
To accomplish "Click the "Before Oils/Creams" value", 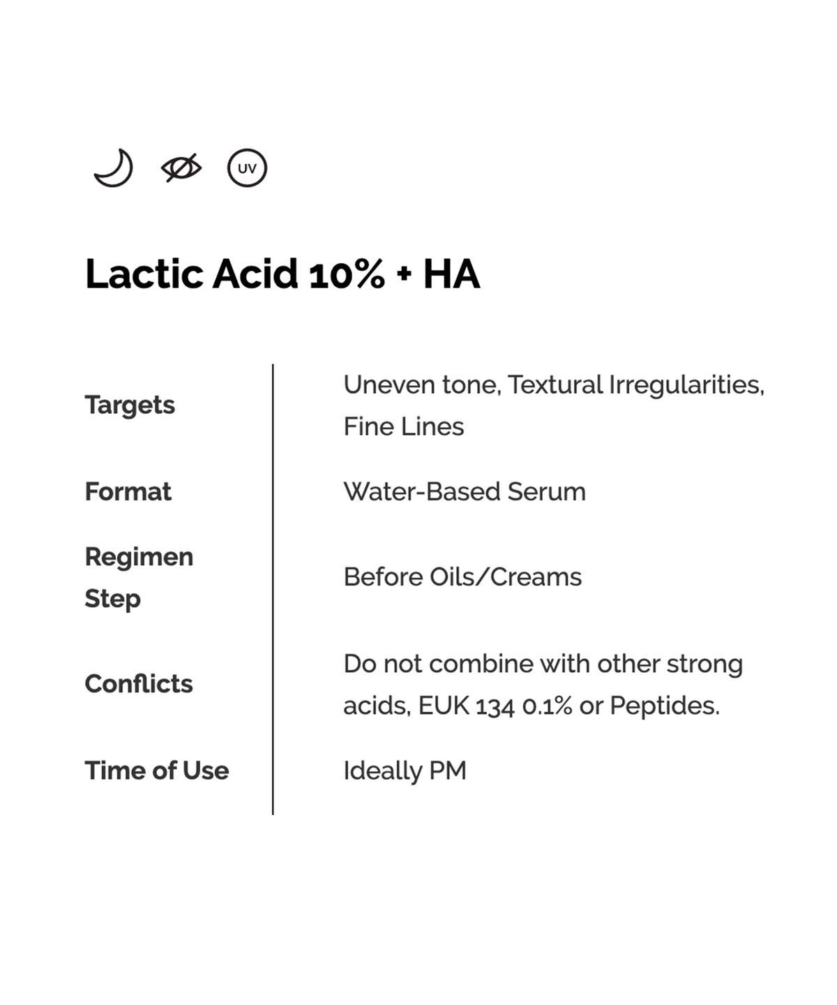I will (x=462, y=577).
